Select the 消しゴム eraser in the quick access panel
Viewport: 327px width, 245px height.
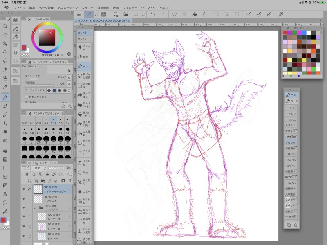pyautogui.click(x=85, y=46)
